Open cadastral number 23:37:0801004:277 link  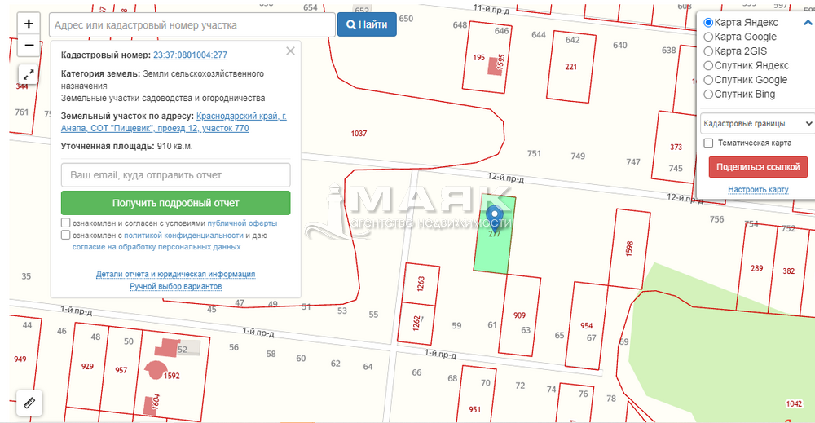point(190,55)
